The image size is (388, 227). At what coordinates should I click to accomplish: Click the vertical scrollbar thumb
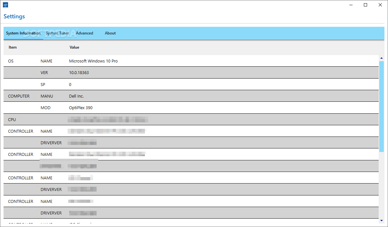382,106
